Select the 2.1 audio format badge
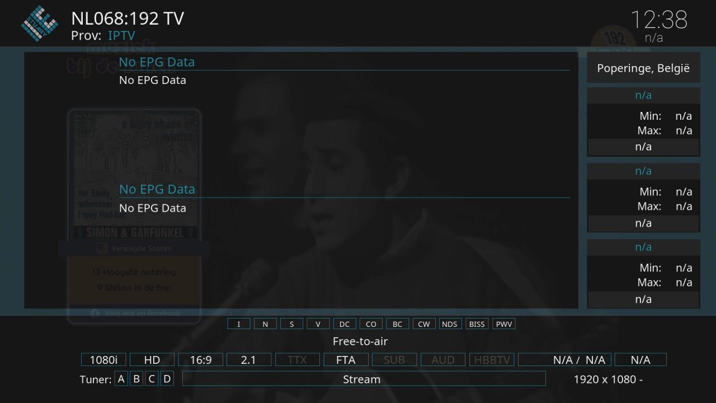This screenshot has height=403, width=716. coord(248,360)
